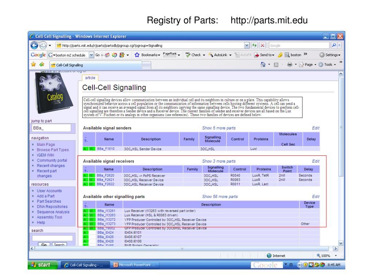Open part BBa_F2621 link
The height and width of the screenshot is (280, 373).
click(105, 180)
